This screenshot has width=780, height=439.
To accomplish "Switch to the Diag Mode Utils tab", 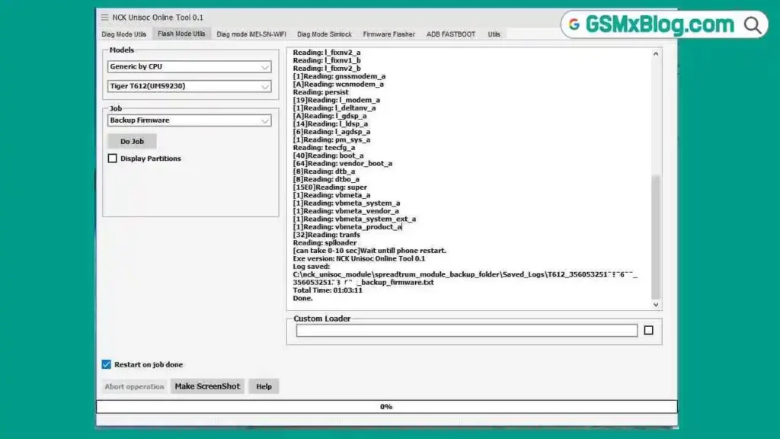I will click(124, 34).
